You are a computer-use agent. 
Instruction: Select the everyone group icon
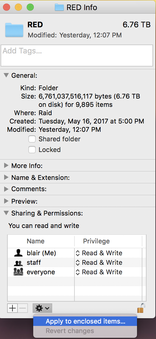coord(18,272)
